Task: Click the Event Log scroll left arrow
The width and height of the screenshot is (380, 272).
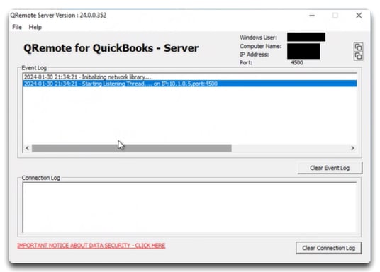Action: click(28, 148)
